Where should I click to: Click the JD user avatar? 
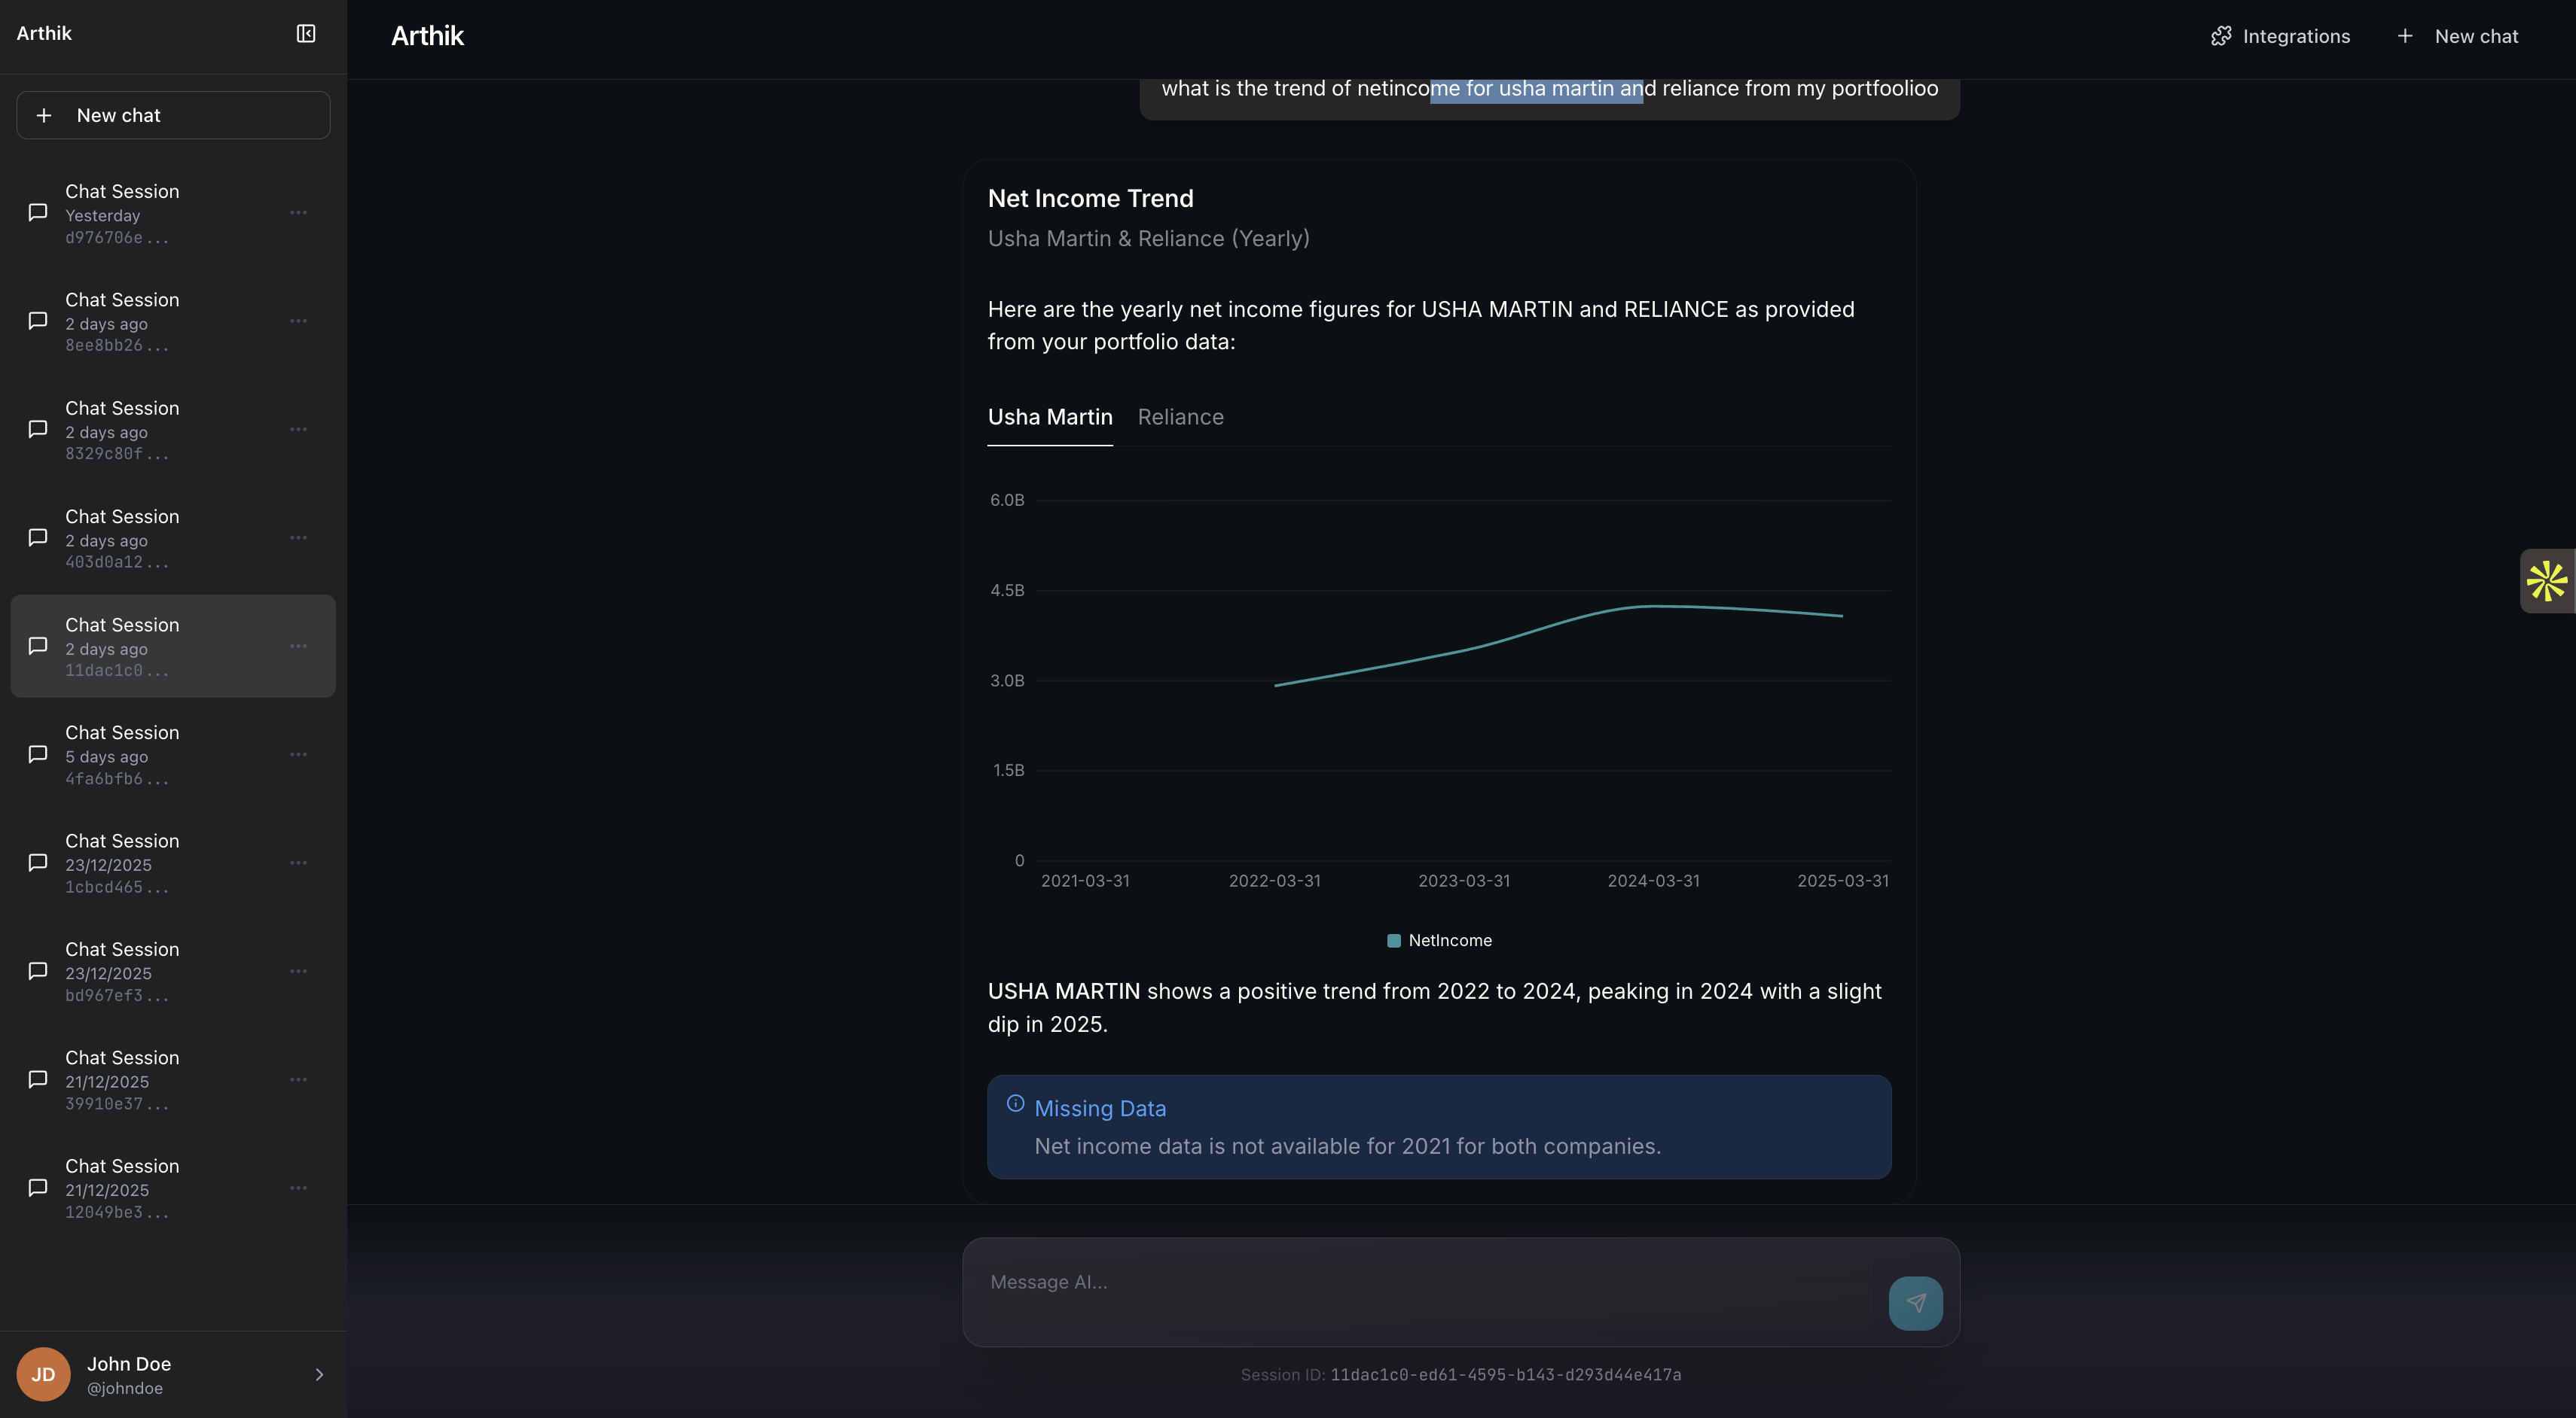(43, 1374)
